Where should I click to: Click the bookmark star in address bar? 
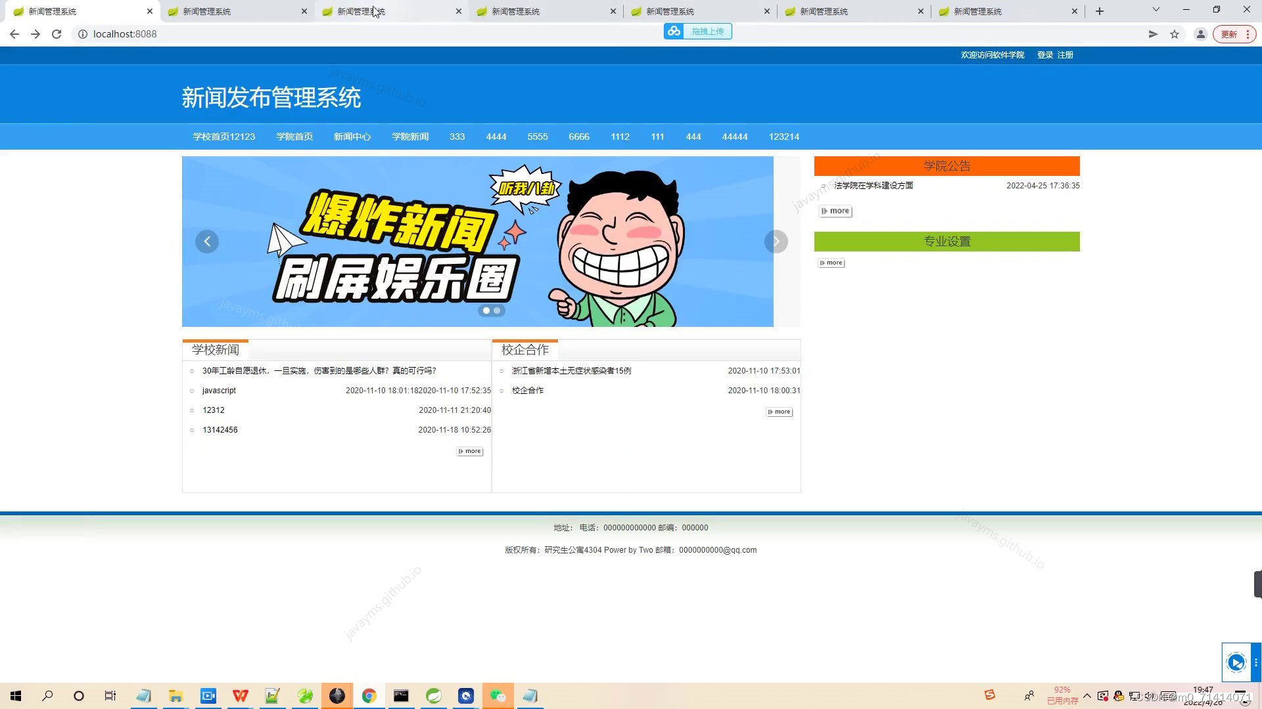click(1175, 33)
